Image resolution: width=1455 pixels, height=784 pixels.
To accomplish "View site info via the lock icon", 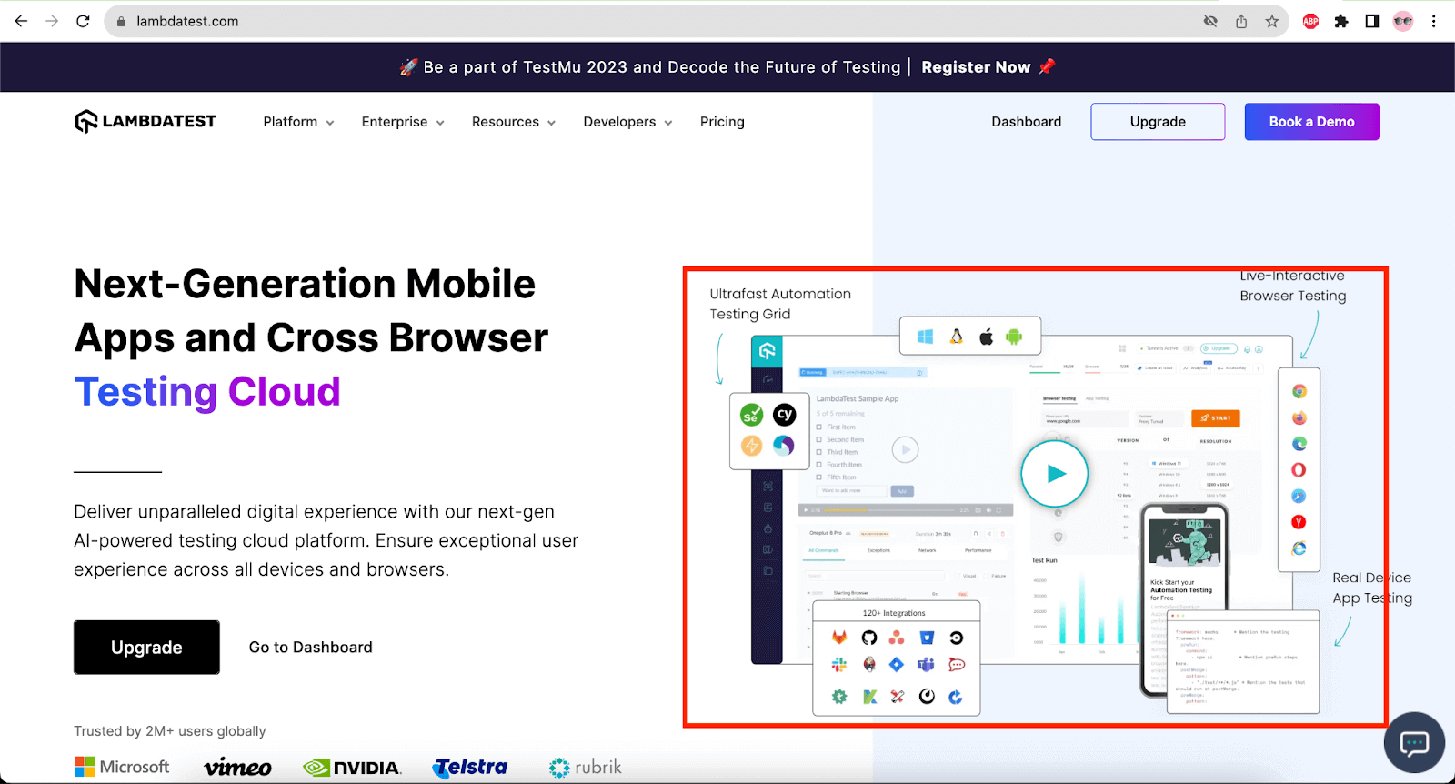I will 121,21.
